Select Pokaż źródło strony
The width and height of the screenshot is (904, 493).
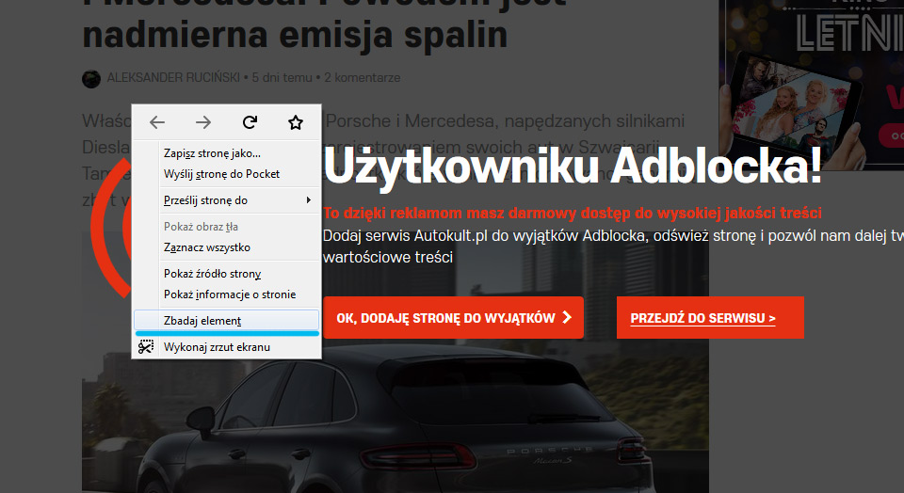(x=227, y=274)
